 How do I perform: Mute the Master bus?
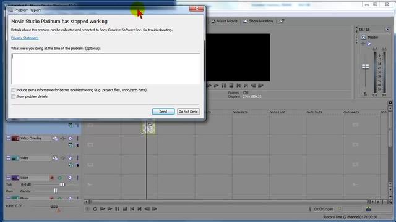click(369, 44)
